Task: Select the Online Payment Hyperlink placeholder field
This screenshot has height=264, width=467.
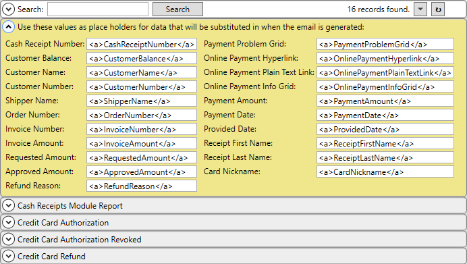Action: tap(385, 58)
